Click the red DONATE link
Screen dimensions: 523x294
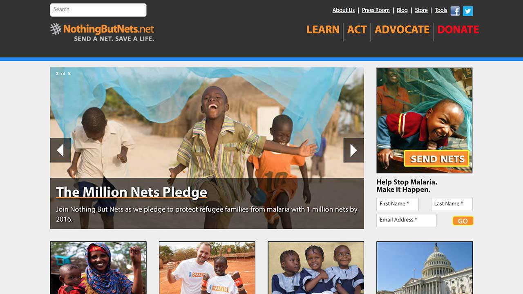(458, 29)
